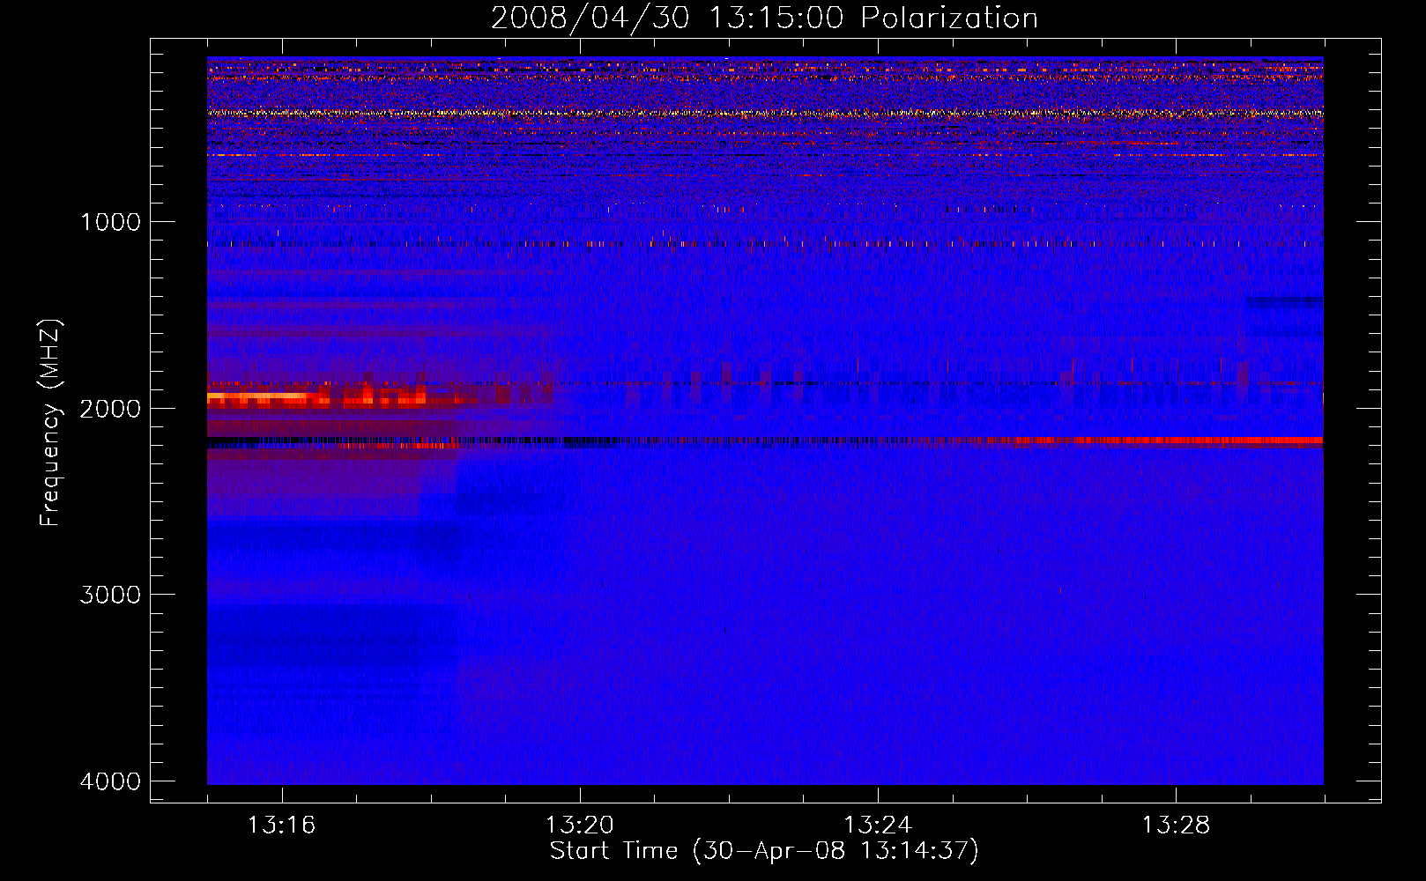The height and width of the screenshot is (881, 1426).
Task: Click the 13:16 time tick label
Action: point(282,825)
